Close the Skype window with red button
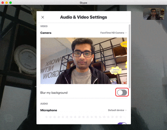This screenshot has height=130, width=167. coord(3,2)
